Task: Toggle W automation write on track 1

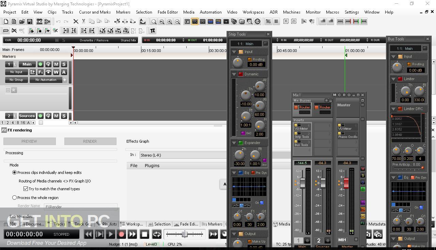Action: 56,72
